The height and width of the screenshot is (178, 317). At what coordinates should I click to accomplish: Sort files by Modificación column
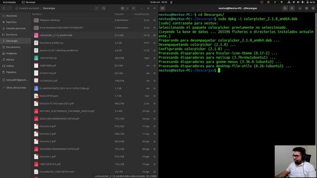(x=142, y=14)
